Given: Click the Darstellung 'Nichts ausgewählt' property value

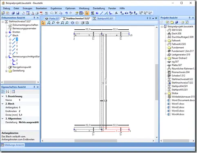Looking at the screenshot, I should click(29, 122).
